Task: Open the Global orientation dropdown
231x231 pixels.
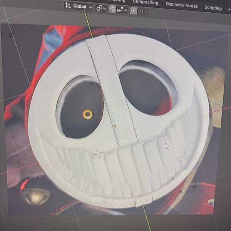Action: [x=79, y=7]
